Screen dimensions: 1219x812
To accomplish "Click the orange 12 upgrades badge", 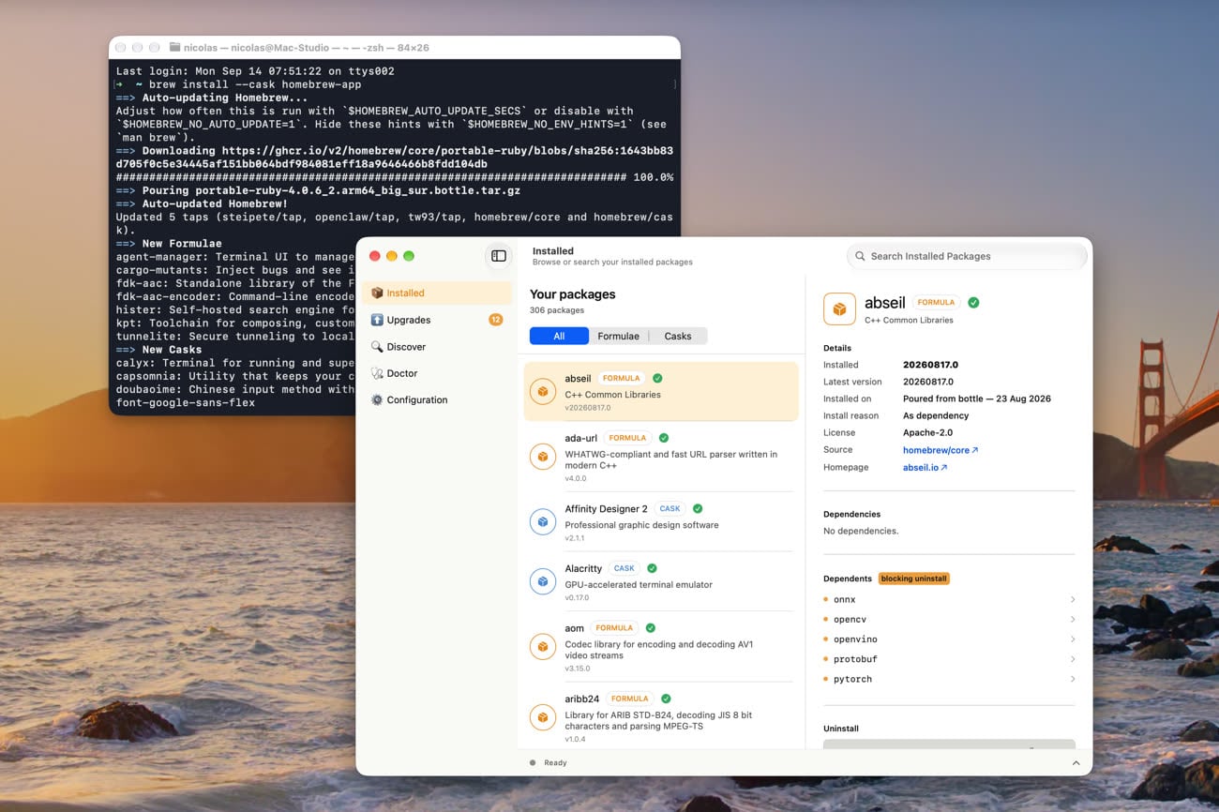I will 495,320.
